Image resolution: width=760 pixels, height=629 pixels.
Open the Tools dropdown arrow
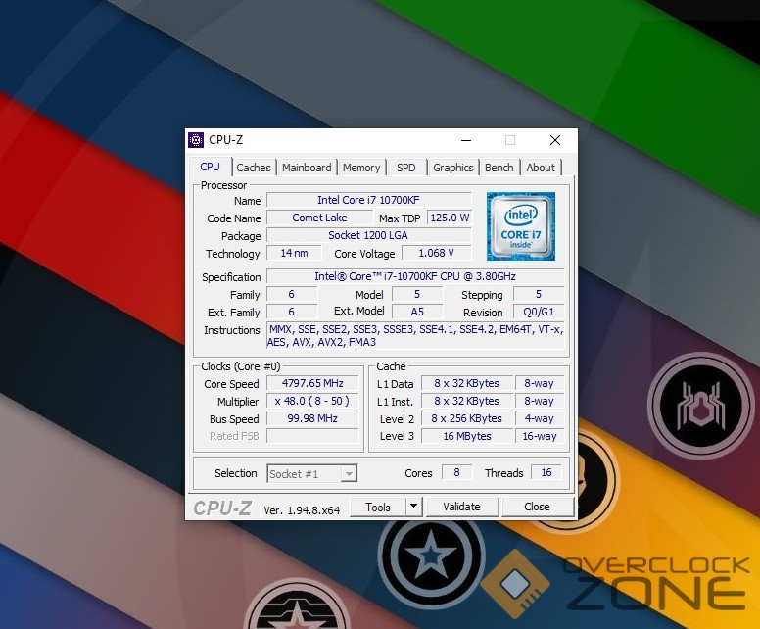(x=413, y=507)
